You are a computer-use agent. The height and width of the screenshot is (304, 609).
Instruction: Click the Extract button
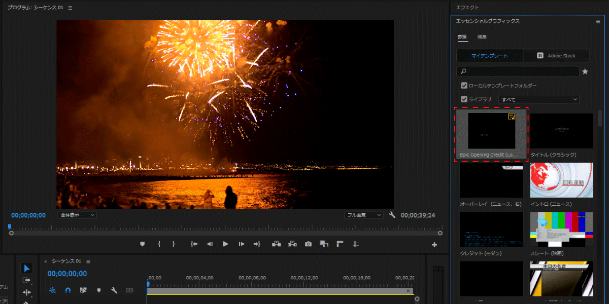[292, 244]
